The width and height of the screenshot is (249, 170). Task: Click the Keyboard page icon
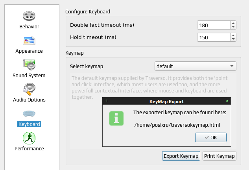pyautogui.click(x=29, y=113)
